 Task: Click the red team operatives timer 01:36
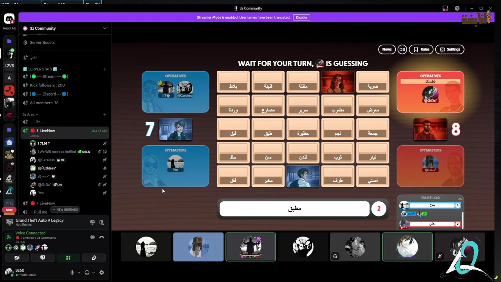click(x=430, y=81)
